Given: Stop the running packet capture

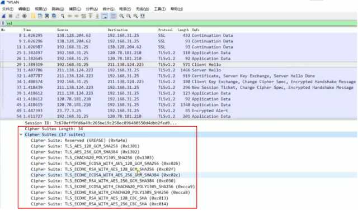Looking at the screenshot, I should (x=11, y=16).
